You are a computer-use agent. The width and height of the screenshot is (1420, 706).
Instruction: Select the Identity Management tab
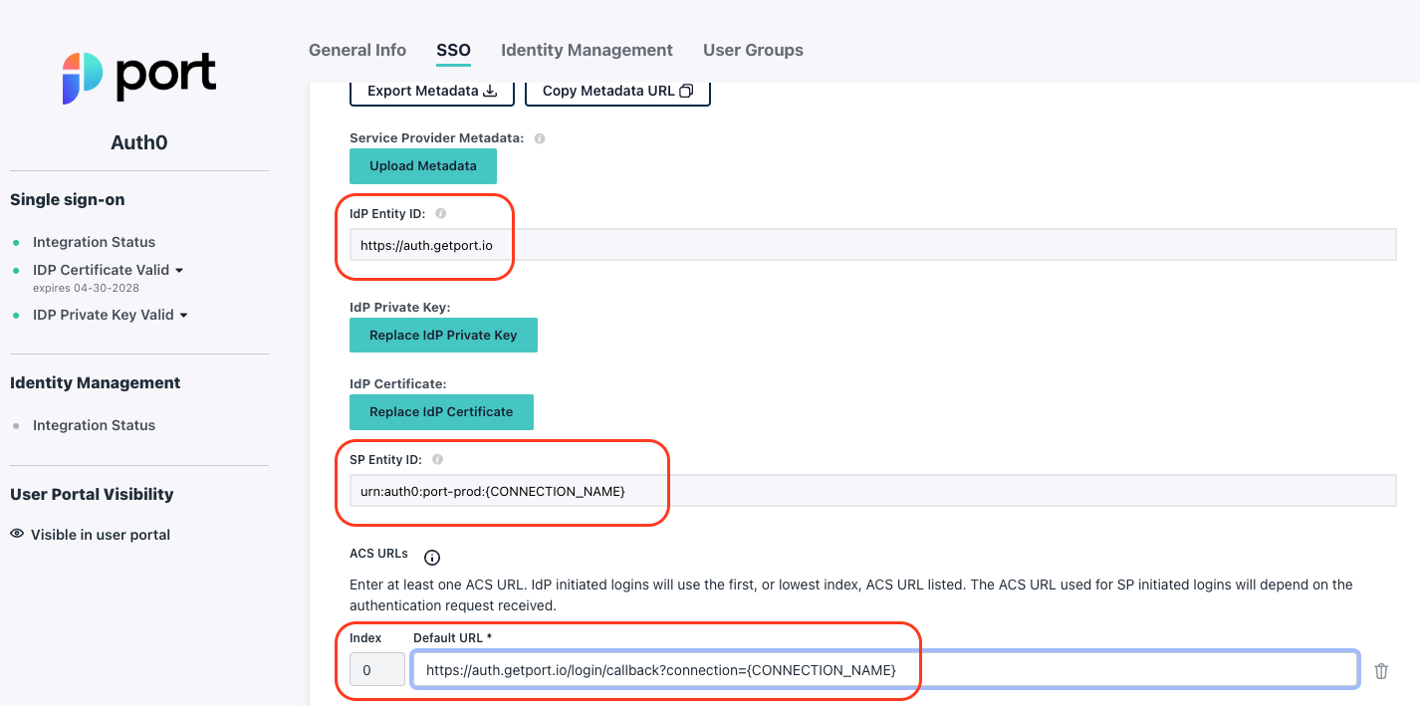(587, 50)
